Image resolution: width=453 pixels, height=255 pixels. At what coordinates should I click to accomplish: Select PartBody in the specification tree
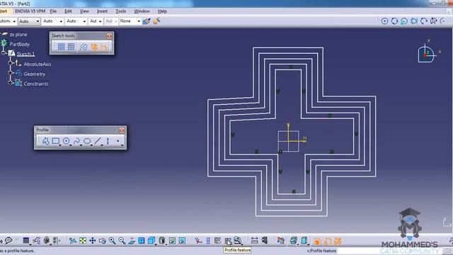[x=19, y=44]
